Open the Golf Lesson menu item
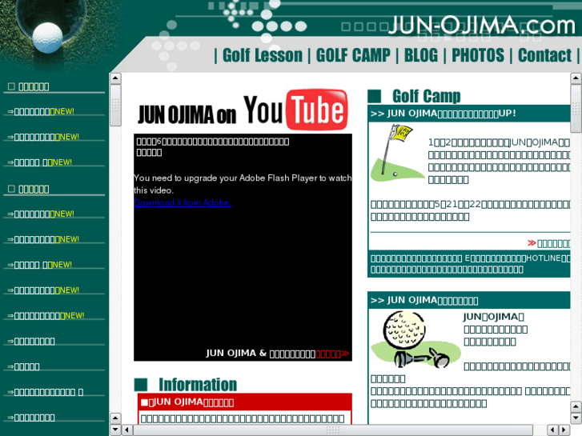 (263, 56)
